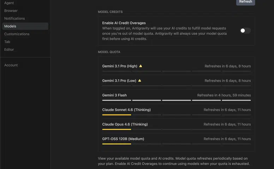Open the Agent settings section

[x=9, y=3]
